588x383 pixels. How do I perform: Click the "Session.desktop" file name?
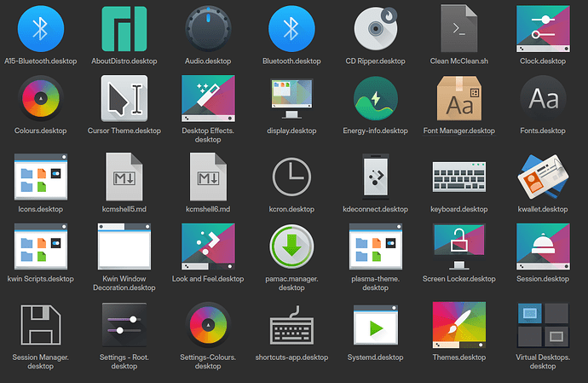(543, 279)
